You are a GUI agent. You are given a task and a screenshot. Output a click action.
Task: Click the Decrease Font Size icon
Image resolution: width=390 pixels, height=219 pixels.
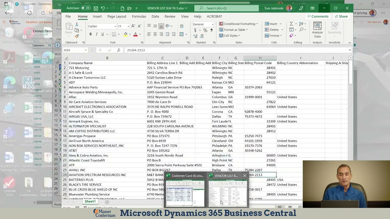pos(139,26)
